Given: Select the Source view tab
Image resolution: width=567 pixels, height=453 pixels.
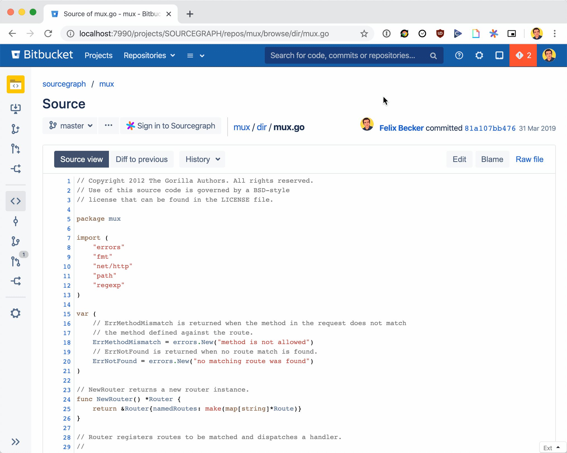Looking at the screenshot, I should click(82, 159).
